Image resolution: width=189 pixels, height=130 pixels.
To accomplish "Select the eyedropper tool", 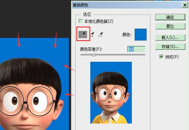I will 83,35.
